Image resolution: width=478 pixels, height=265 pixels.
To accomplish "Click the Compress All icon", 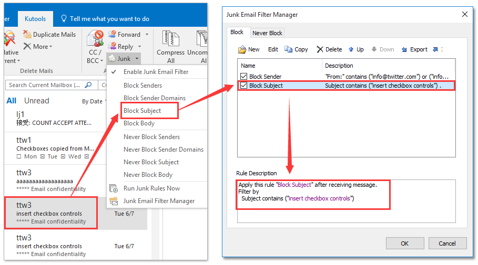I will 170,39.
